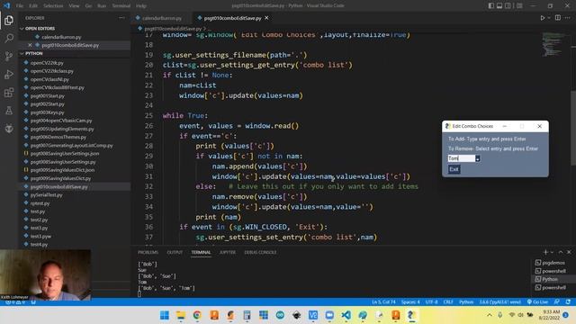
Task: Open editor more actions ellipsis
Action: (x=568, y=18)
